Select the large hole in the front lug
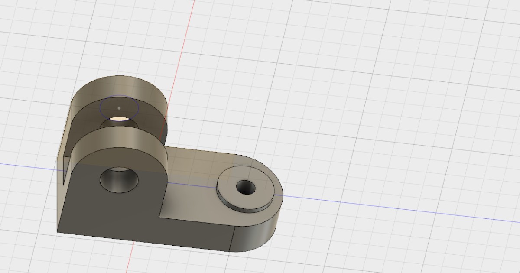520x273 pixels. 119,180
